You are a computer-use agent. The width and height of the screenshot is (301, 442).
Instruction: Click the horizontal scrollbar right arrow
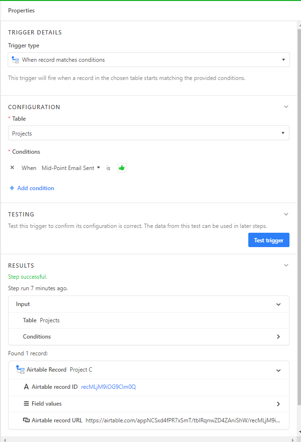[293, 440]
